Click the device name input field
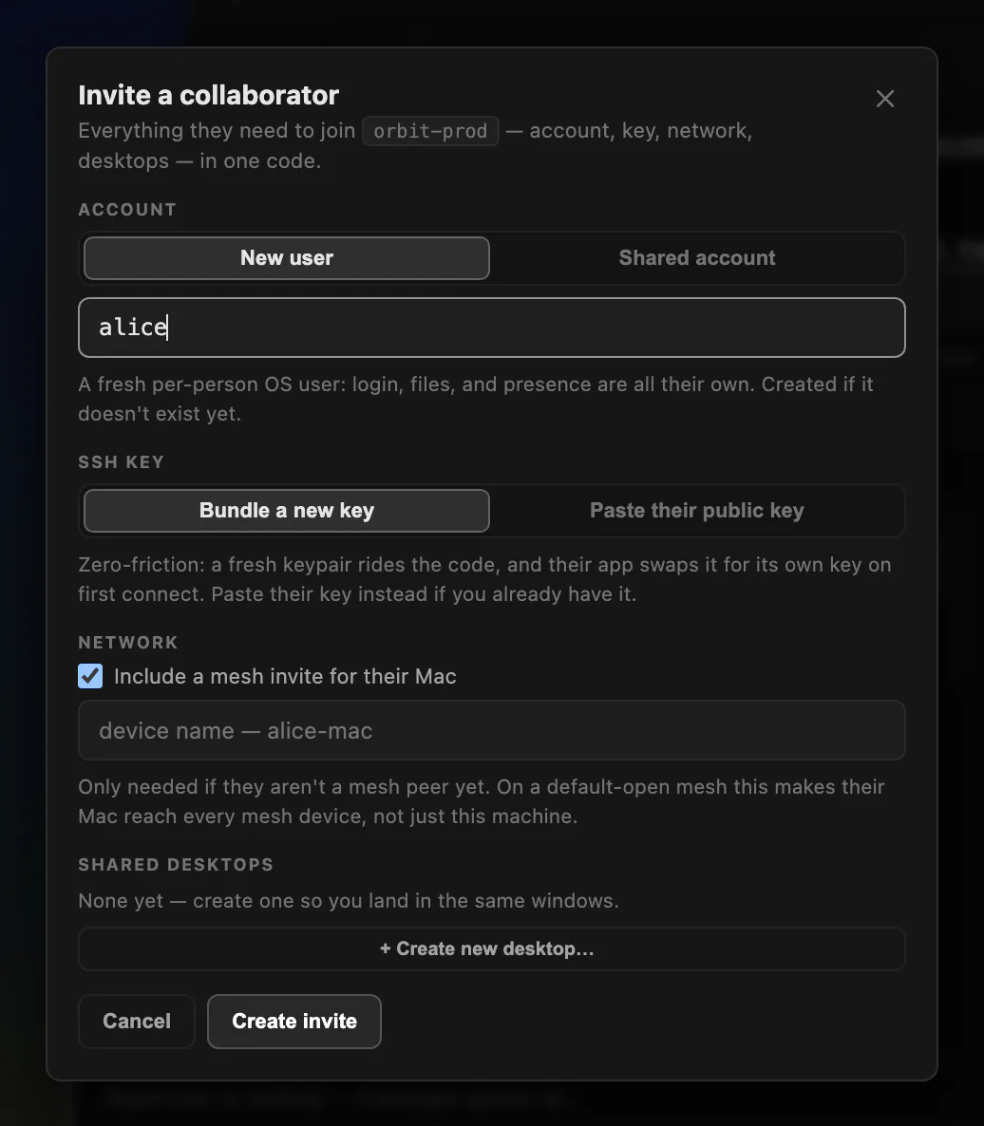984x1126 pixels. 491,730
